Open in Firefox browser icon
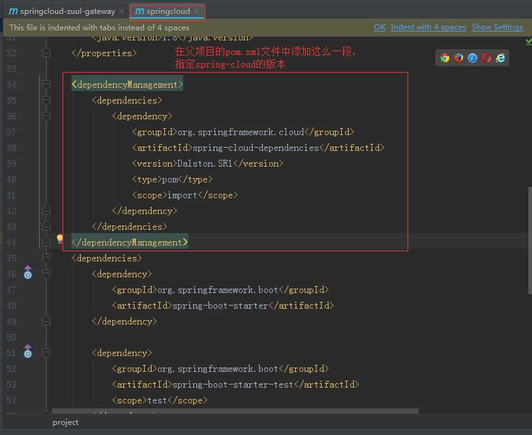Viewport: 532px width, 435px height. click(459, 58)
